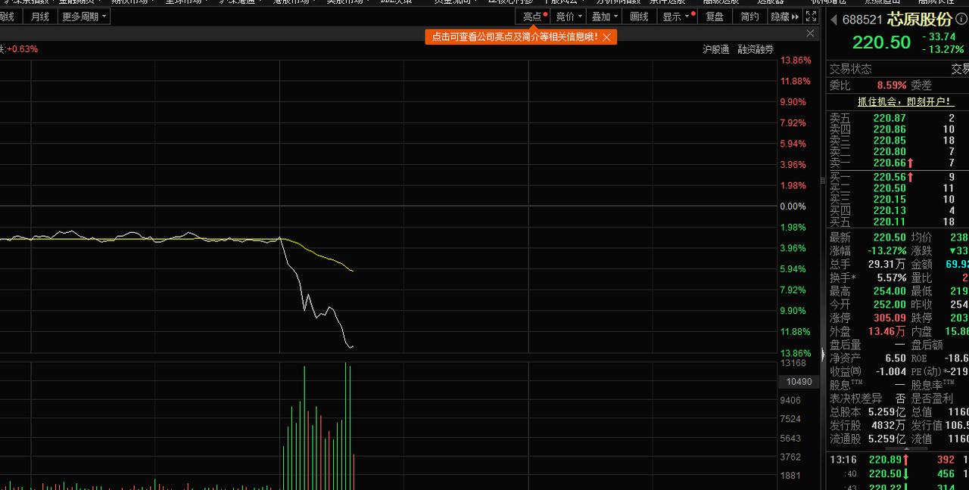Click the 外盘 value 13.46万
Image resolution: width=969 pixels, height=490 pixels.
(887, 331)
